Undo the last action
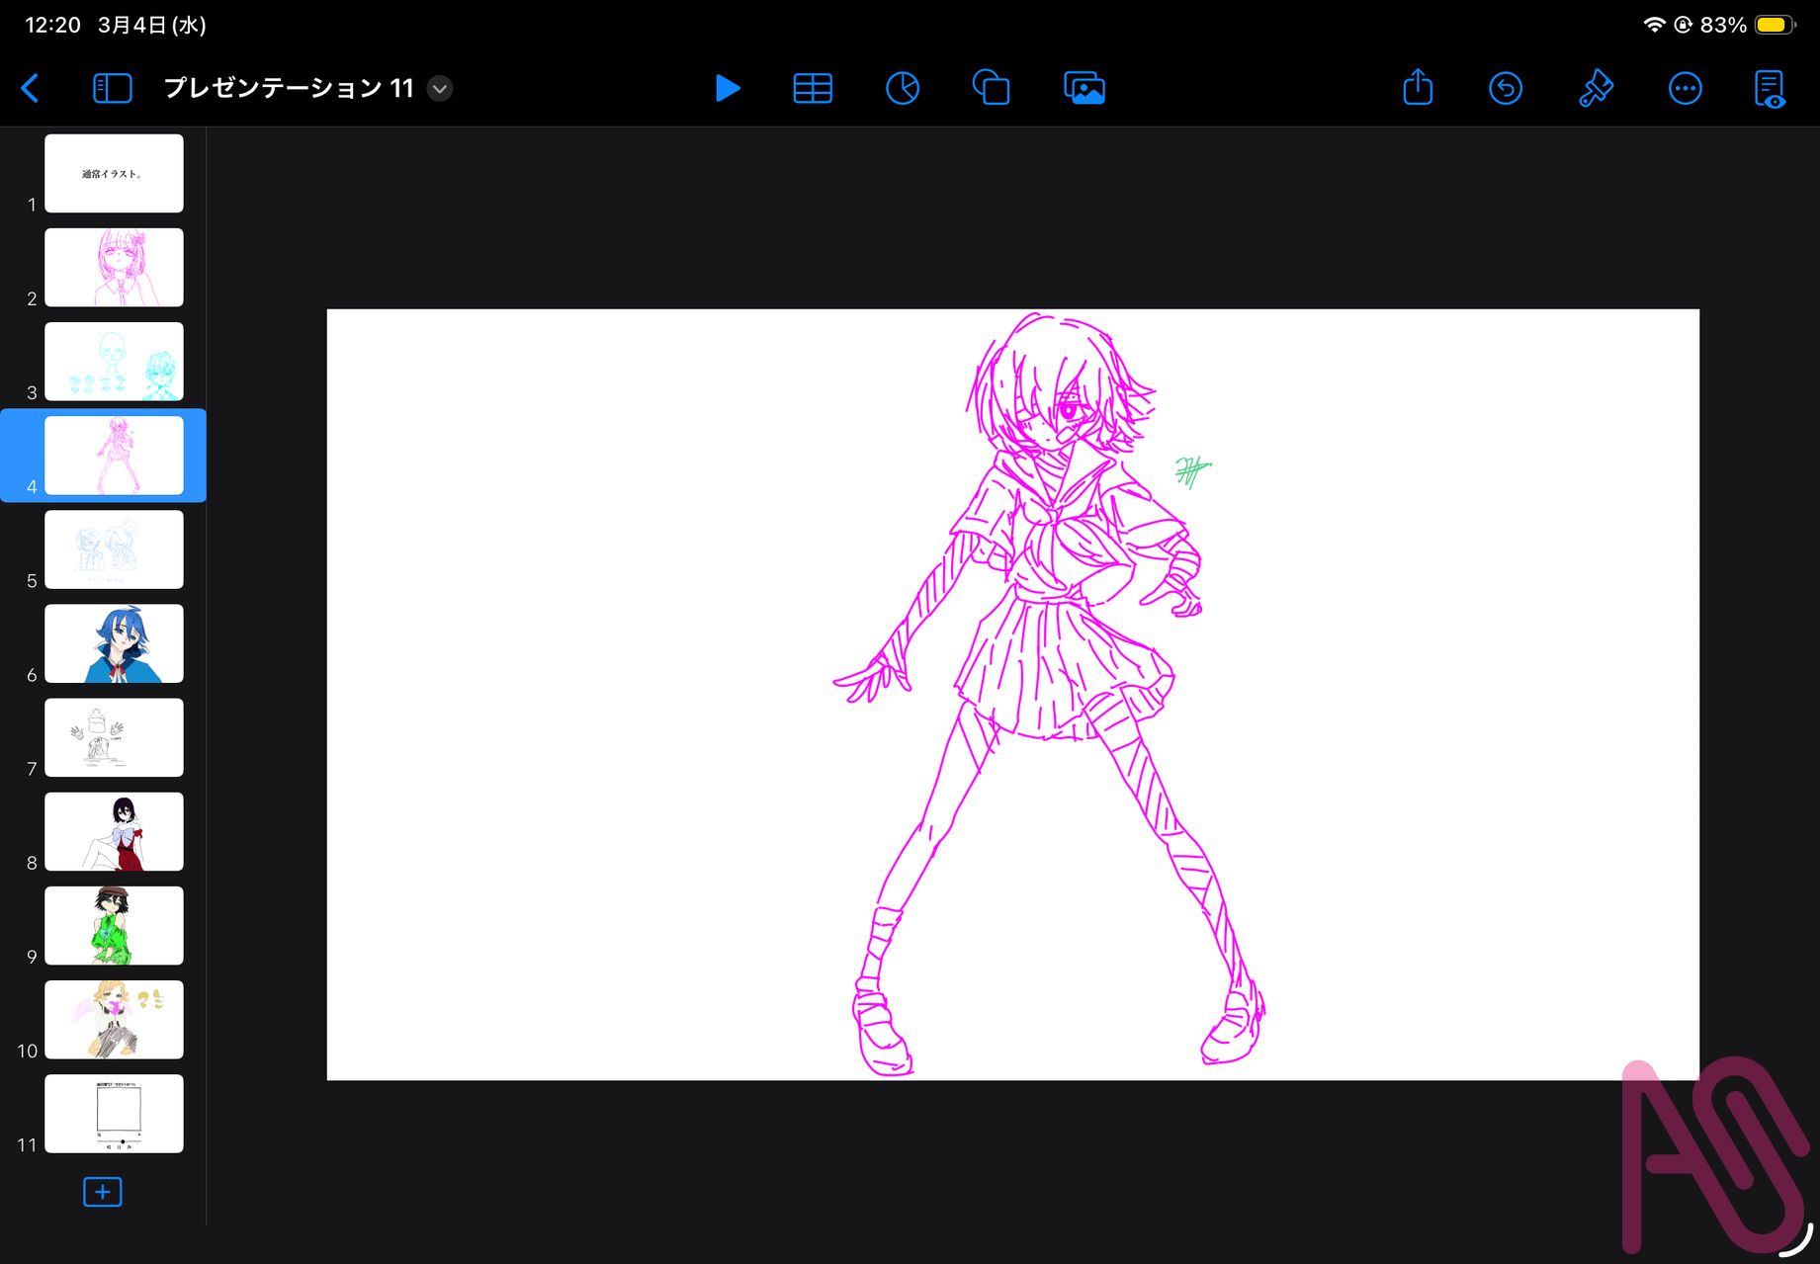 (1505, 89)
